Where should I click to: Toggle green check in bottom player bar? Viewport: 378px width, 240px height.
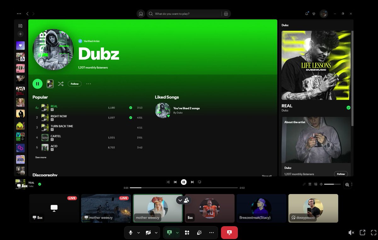pyautogui.click(x=40, y=184)
